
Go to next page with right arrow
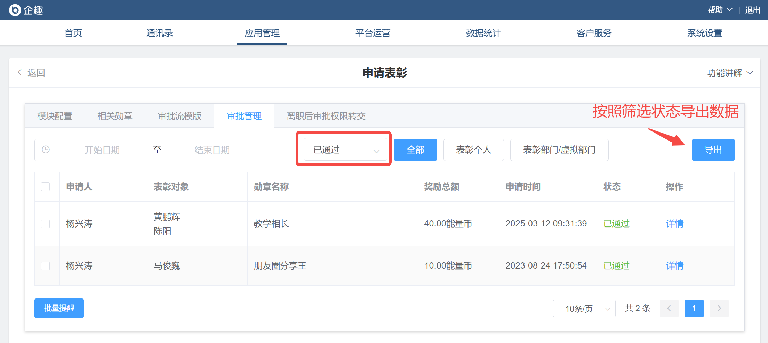(x=719, y=308)
